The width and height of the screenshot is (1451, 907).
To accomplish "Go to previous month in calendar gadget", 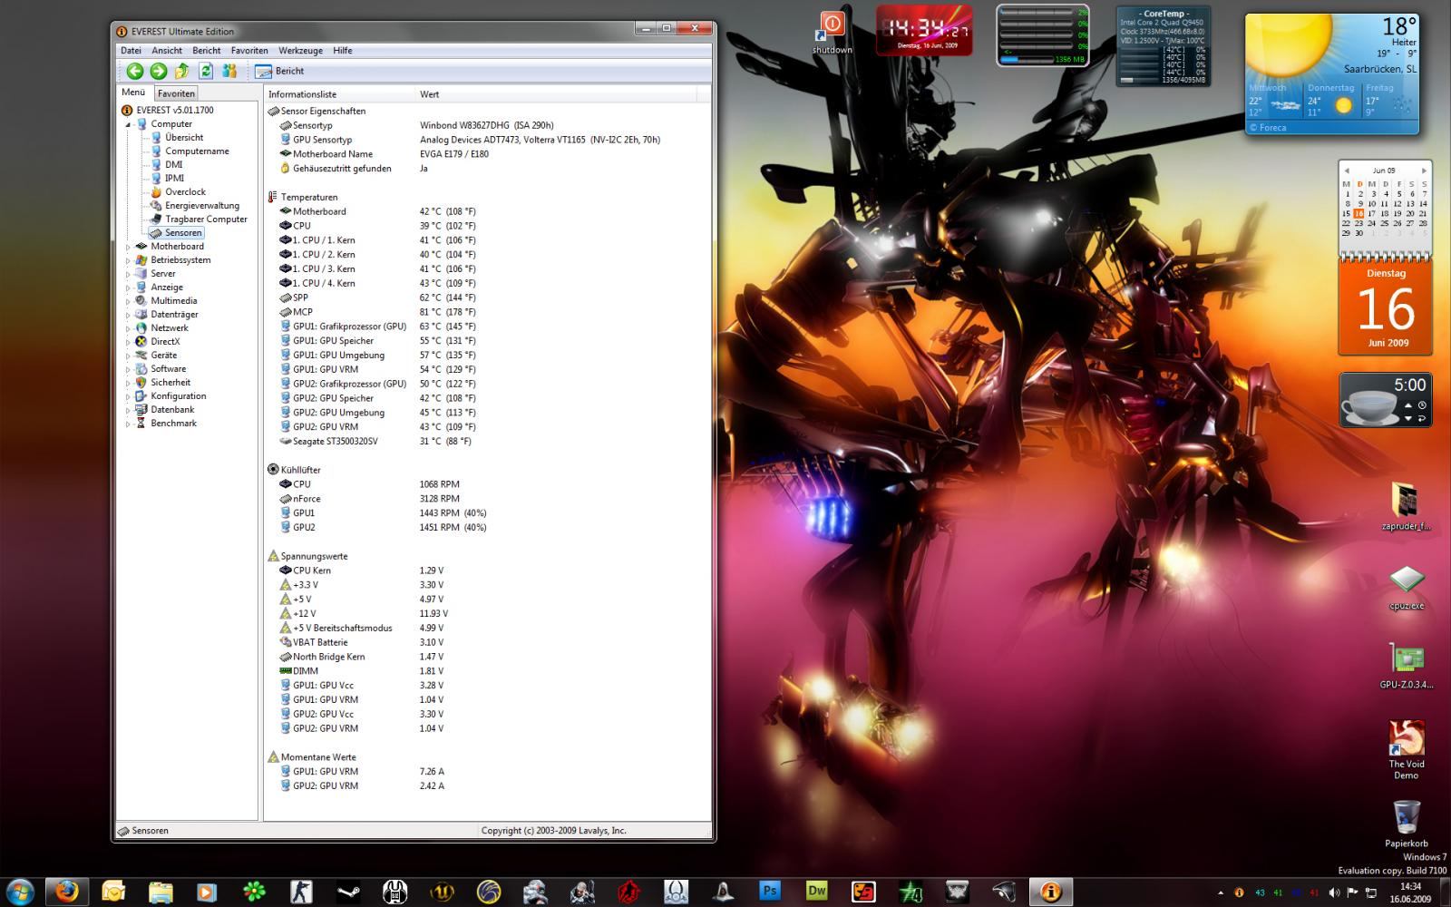I will (1347, 171).
